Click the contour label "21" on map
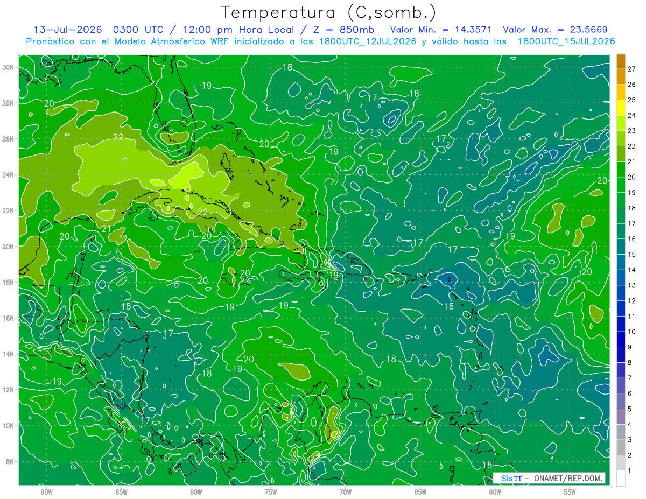 107,229
